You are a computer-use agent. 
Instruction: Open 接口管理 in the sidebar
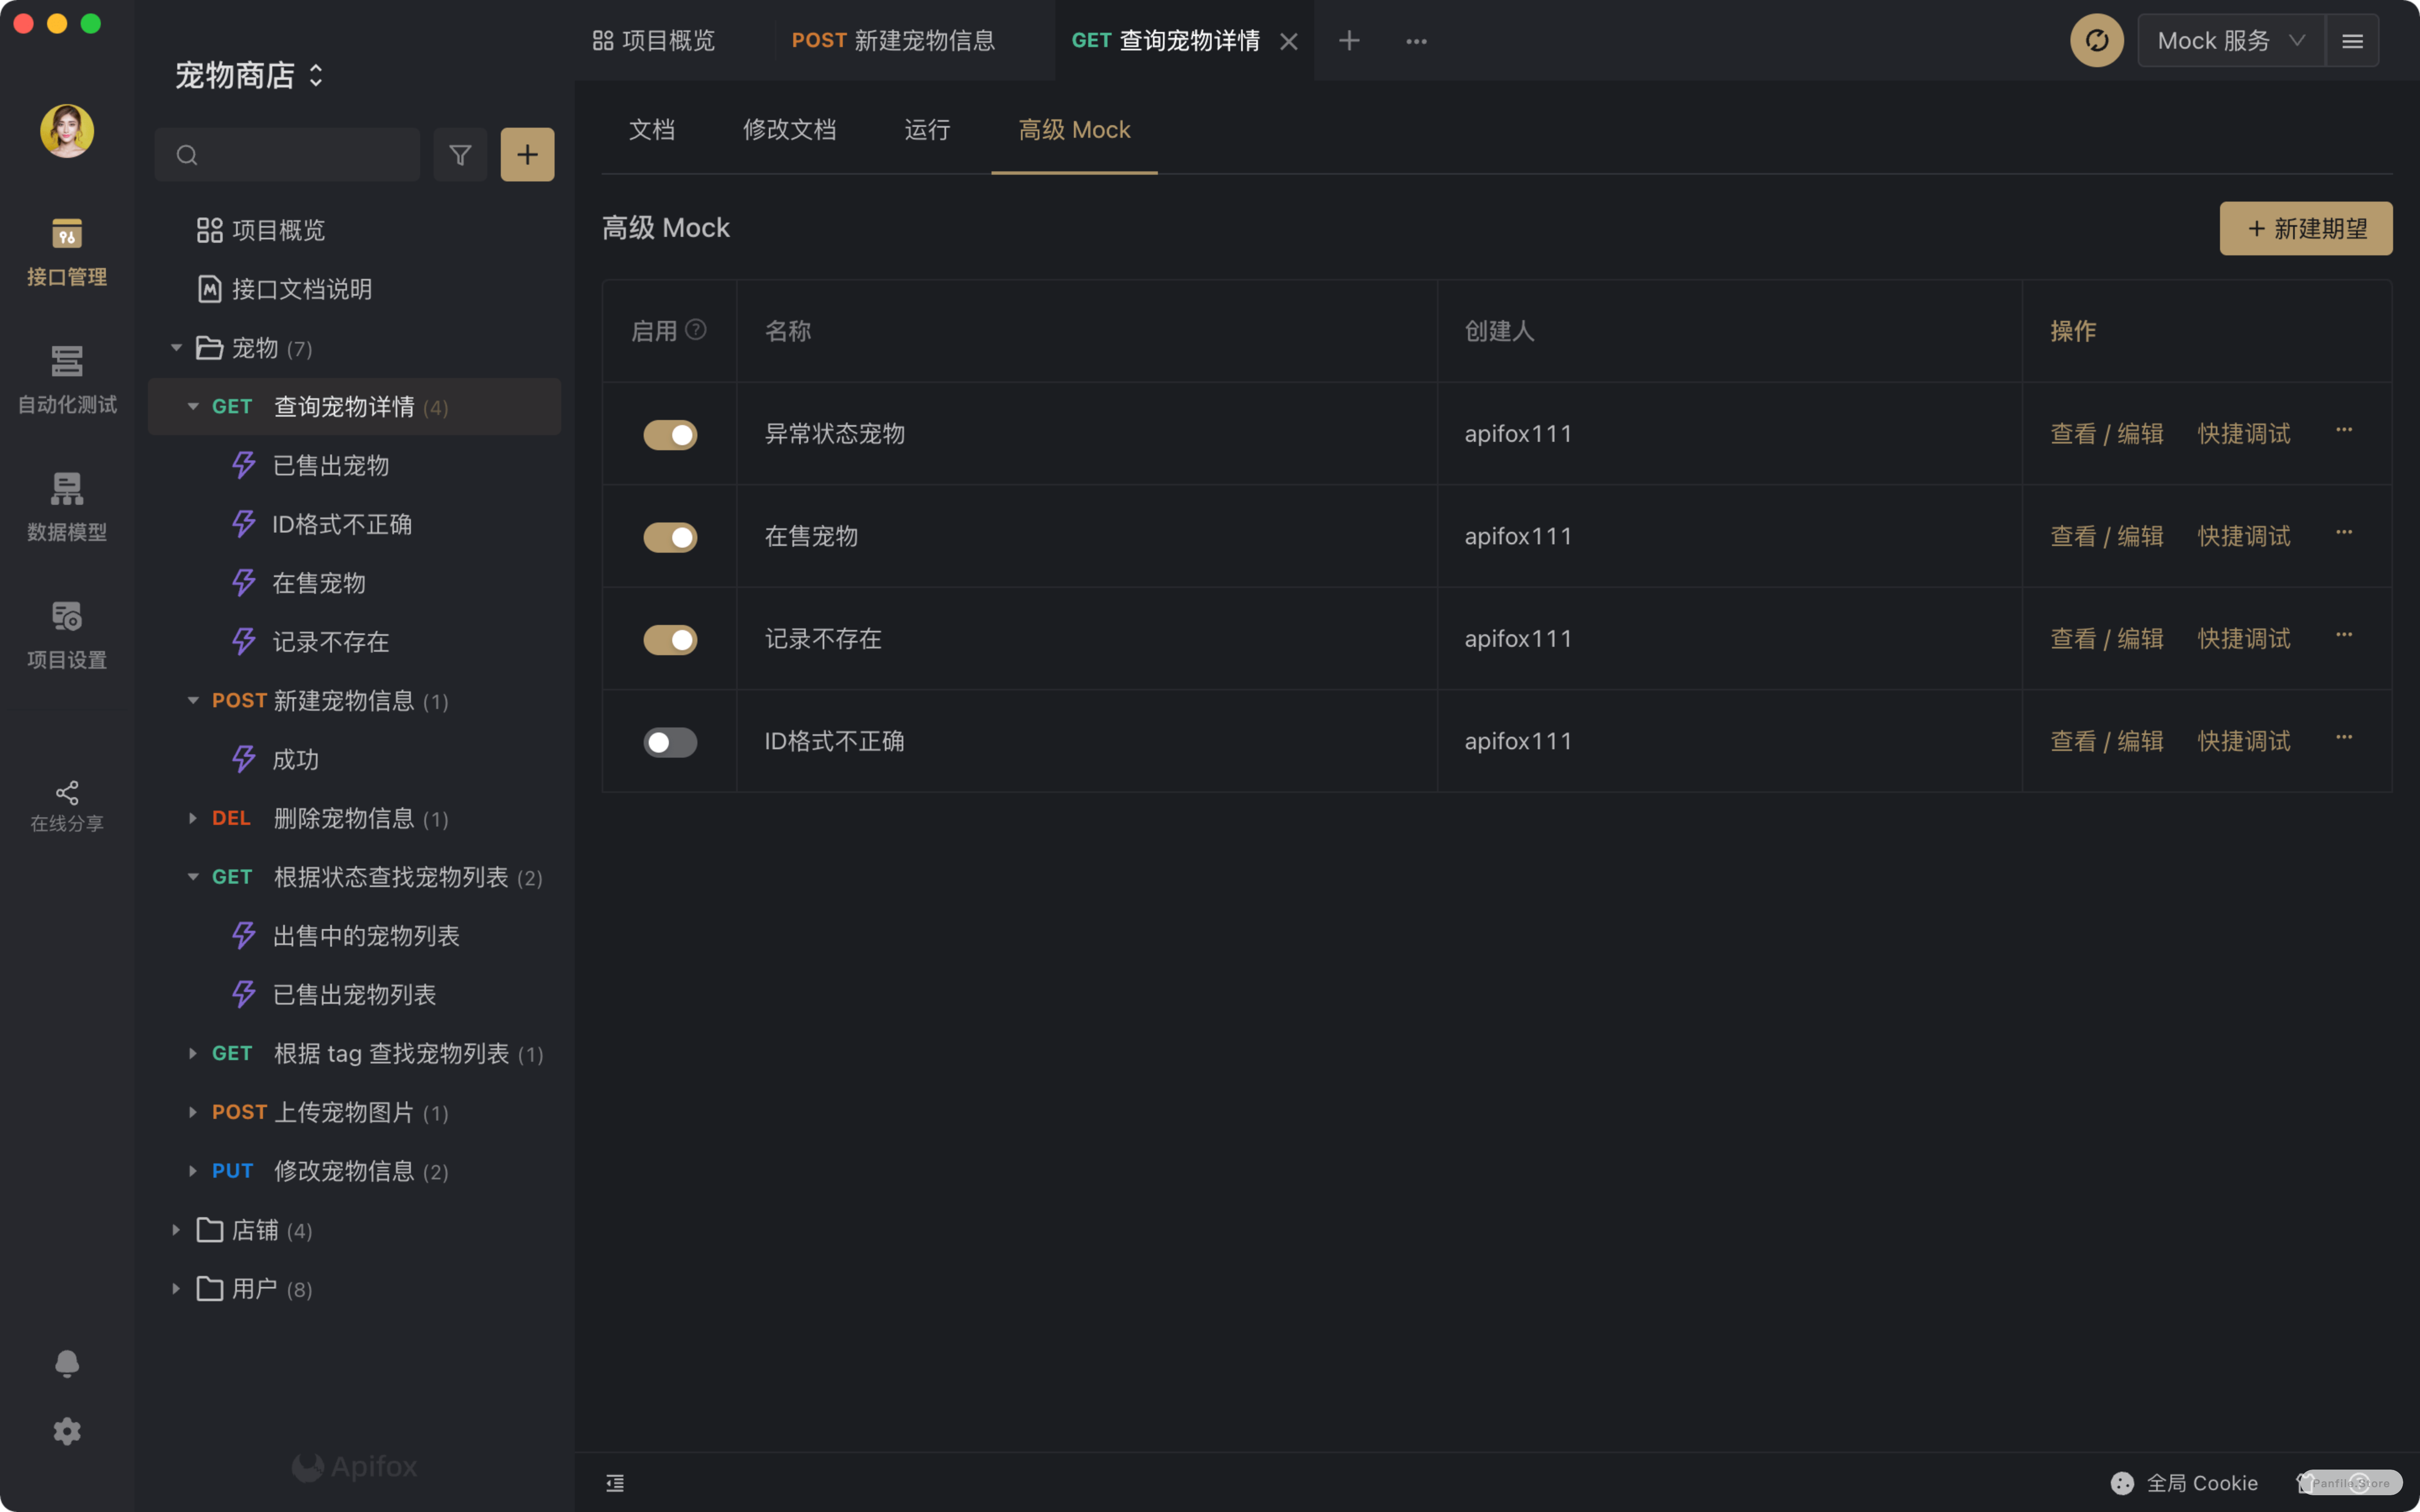[66, 252]
